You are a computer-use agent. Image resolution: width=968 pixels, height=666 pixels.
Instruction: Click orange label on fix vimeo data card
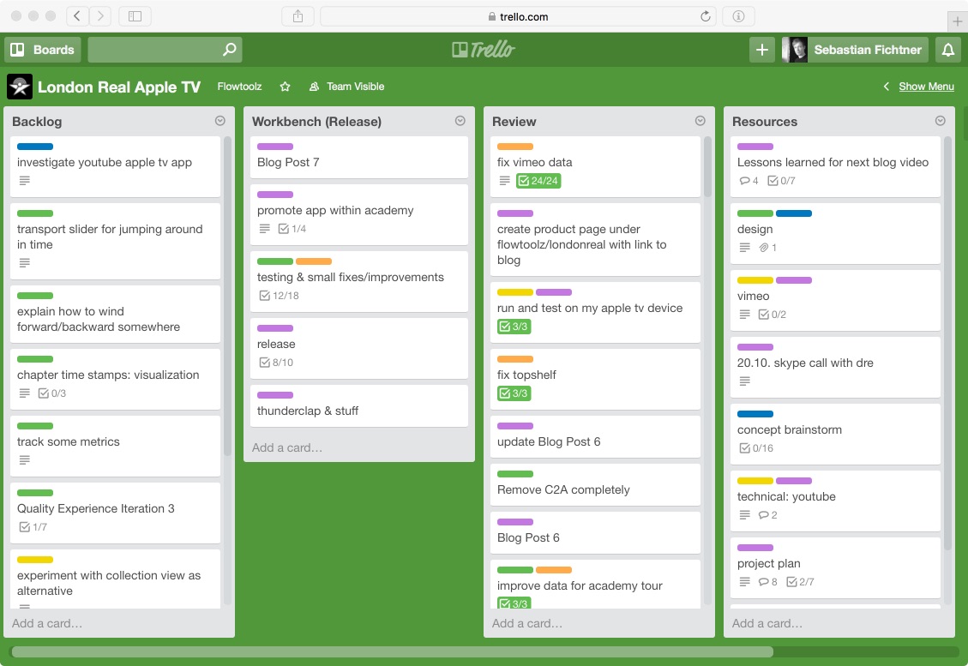click(515, 147)
